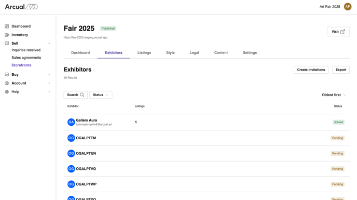Click the Account sidebar icon
The height and width of the screenshot is (200, 357).
7,83
